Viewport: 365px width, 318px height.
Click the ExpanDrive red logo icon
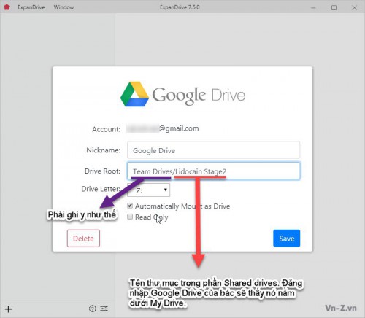[7, 7]
